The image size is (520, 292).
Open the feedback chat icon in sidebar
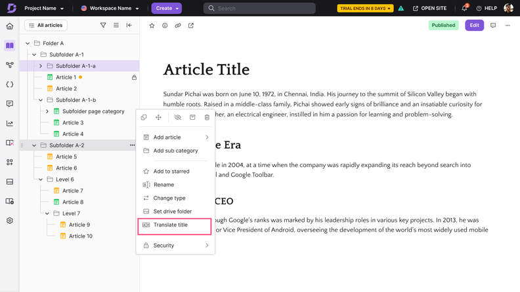(10, 104)
